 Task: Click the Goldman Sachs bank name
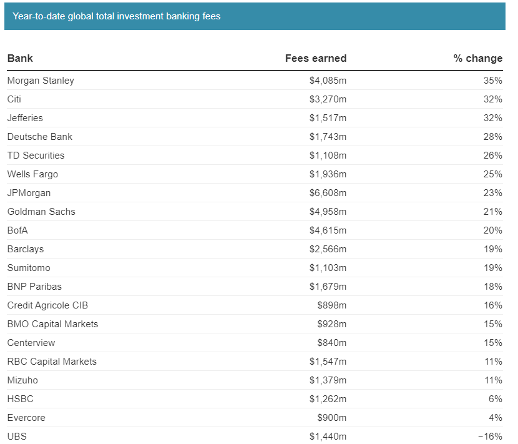(41, 212)
